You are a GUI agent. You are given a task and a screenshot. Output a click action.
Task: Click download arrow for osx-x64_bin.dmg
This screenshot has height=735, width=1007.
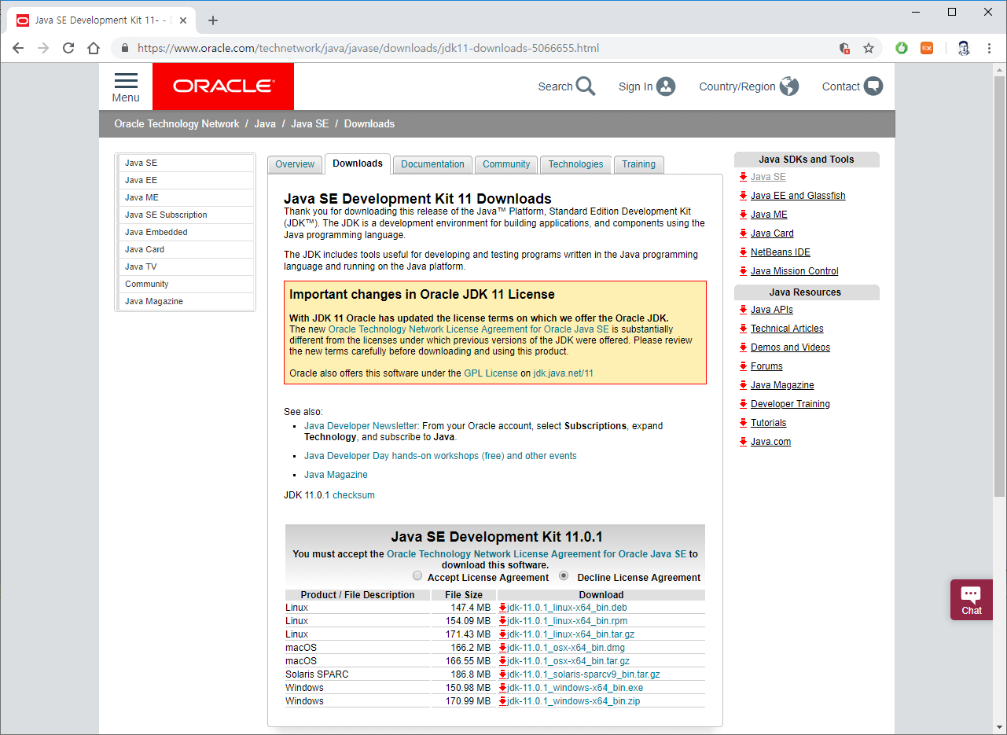502,648
